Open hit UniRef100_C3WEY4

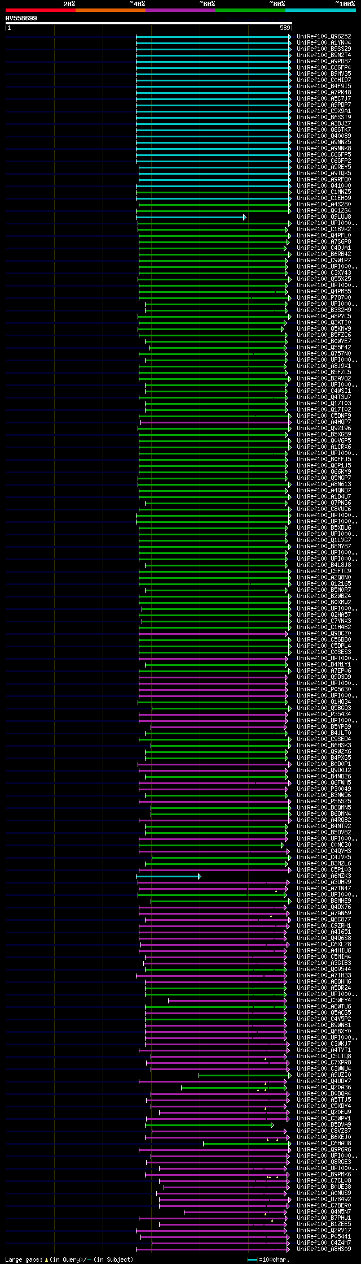[x=324, y=1001]
